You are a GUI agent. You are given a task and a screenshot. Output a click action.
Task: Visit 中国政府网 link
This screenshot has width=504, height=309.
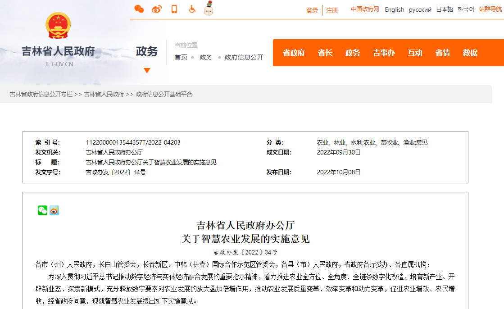pyautogui.click(x=365, y=9)
